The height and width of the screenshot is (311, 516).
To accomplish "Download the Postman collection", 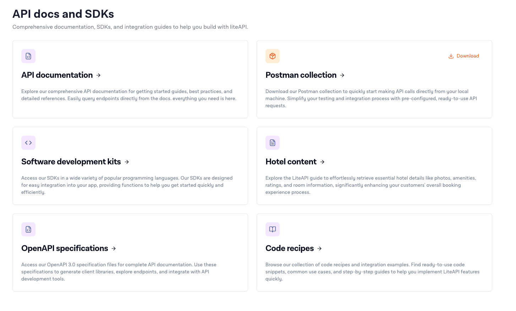I will 464,56.
